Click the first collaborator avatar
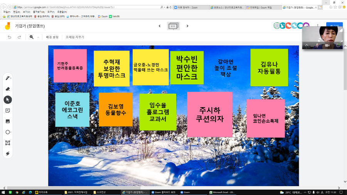The height and width of the screenshot is (195, 347). click(276, 26)
